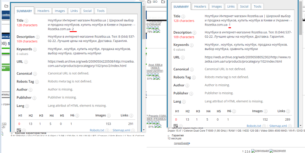Screen dimensions: 305x153
Task: Click help icon beside Sitemap.xml in left panel
Action: point(133,130)
